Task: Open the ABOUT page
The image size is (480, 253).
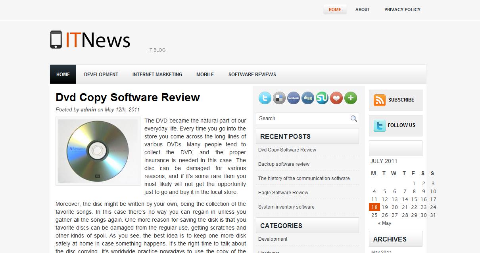Action: pos(363,10)
